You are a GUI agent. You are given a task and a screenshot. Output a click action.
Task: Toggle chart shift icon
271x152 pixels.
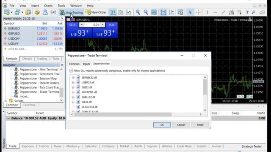click(x=171, y=12)
